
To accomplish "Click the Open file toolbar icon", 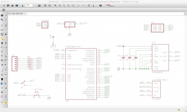I will (4, 6).
